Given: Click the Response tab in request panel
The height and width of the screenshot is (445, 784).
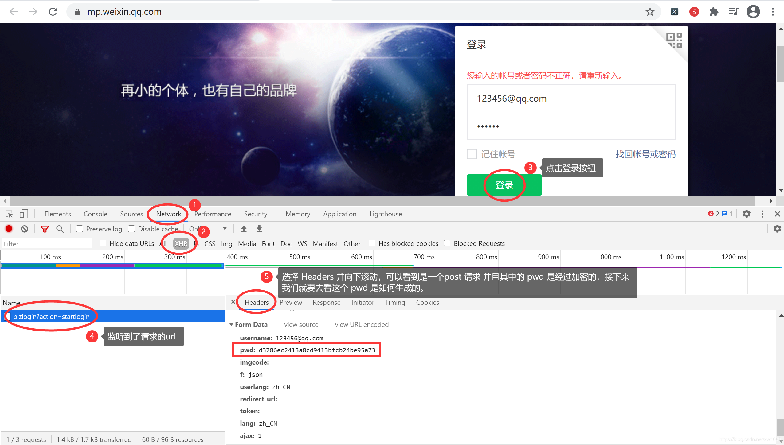Looking at the screenshot, I should 326,302.
